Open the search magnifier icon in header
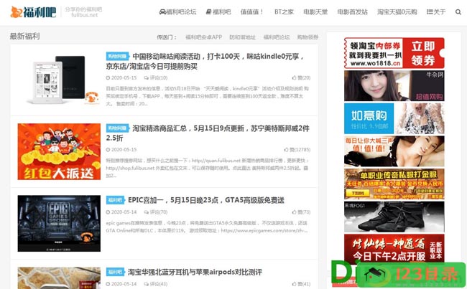Image resolution: width=467 pixels, height=289 pixels. tap(458, 12)
